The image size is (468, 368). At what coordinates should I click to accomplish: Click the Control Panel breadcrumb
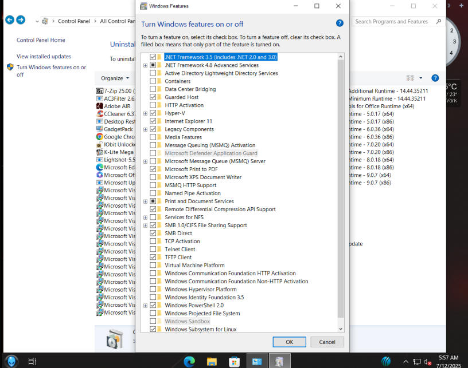[74, 21]
